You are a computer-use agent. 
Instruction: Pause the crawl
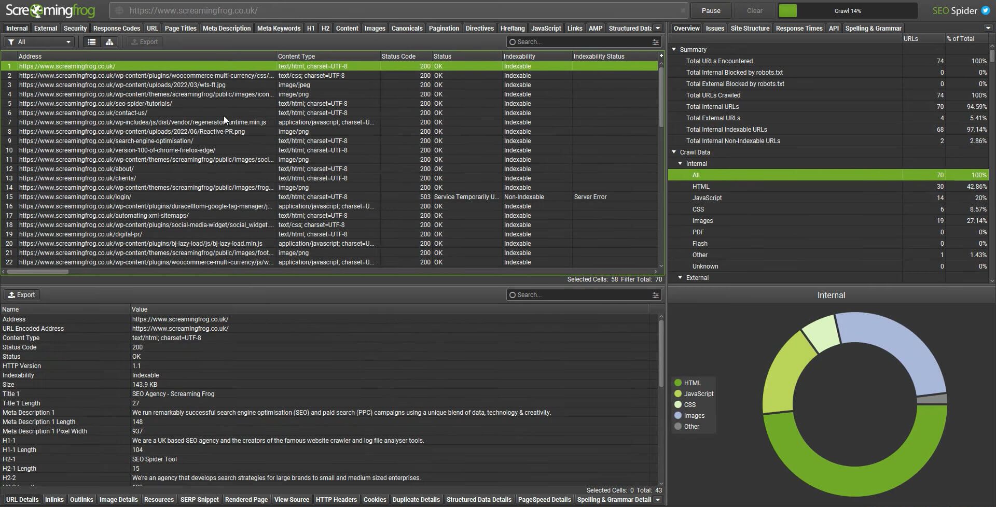pos(711,10)
